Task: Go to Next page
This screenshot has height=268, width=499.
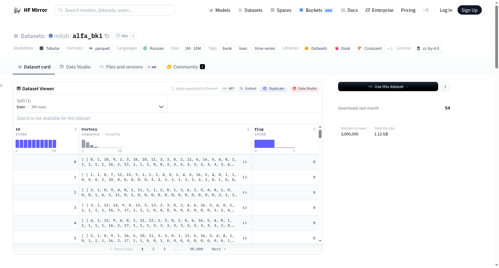Action: point(219,249)
